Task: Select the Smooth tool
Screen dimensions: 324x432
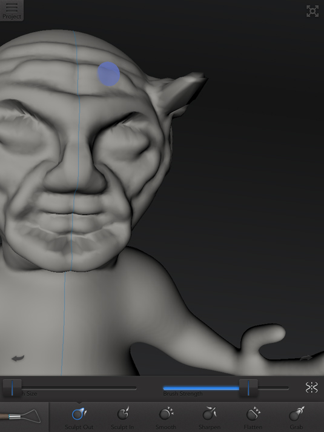Action: point(166,418)
